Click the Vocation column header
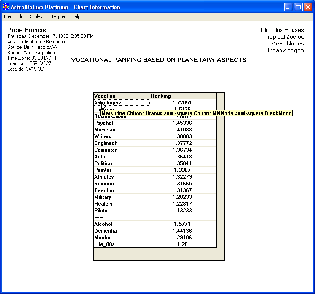The width and height of the screenshot is (315, 294). click(122, 96)
